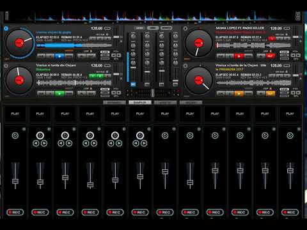The image size is (307, 230).
Task: Open options menu square on sampler slot 8
Action: click(199, 129)
